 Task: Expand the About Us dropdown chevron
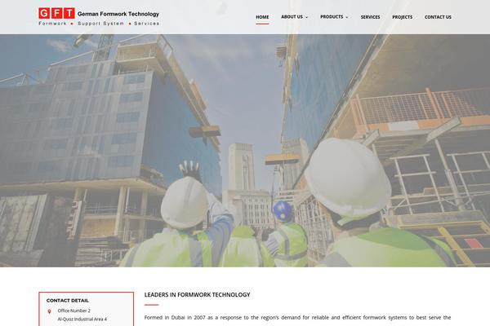tap(307, 17)
